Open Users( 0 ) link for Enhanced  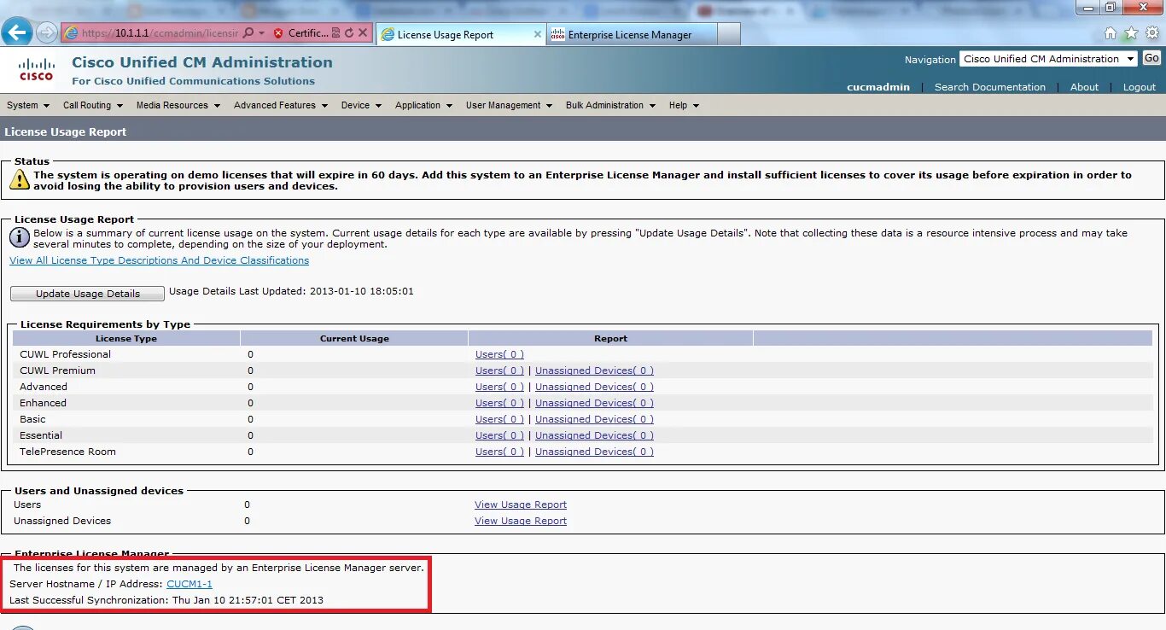coord(499,403)
